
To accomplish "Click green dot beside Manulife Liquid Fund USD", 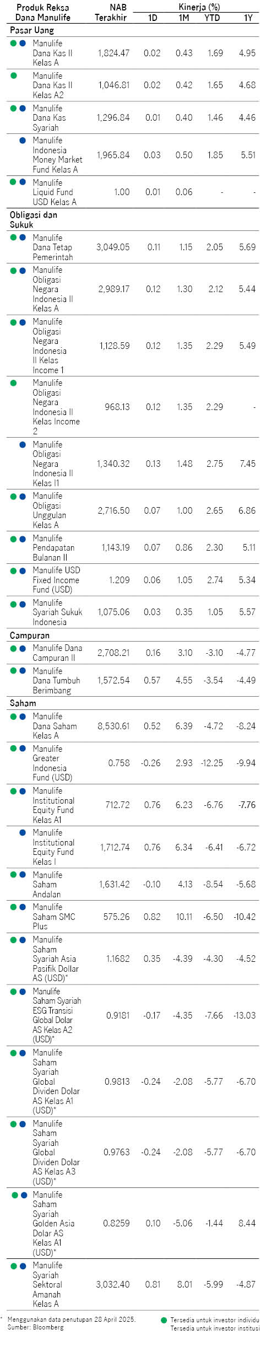I will 14,182.
